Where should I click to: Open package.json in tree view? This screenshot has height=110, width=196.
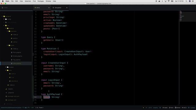12,100
